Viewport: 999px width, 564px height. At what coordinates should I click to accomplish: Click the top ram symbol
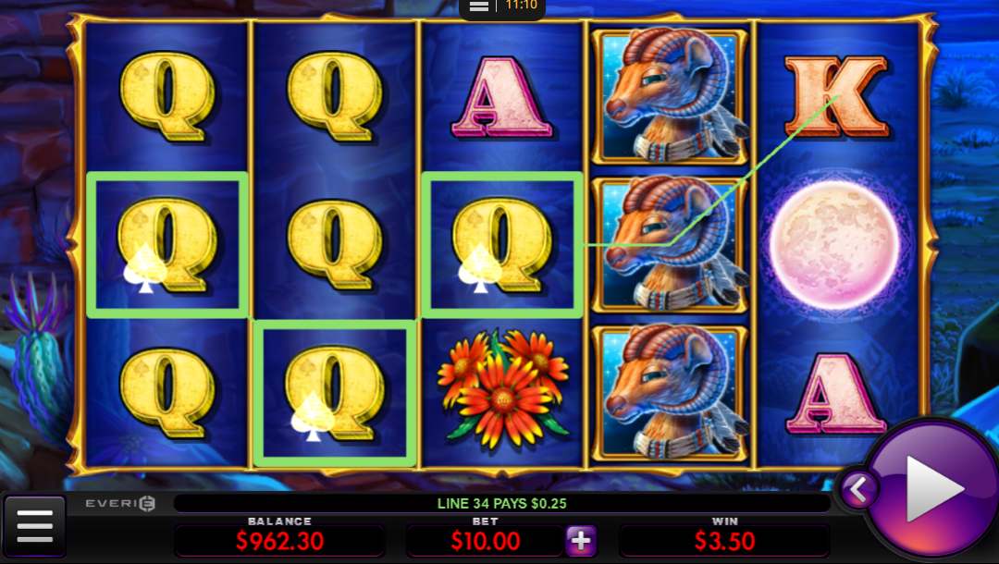pos(671,96)
